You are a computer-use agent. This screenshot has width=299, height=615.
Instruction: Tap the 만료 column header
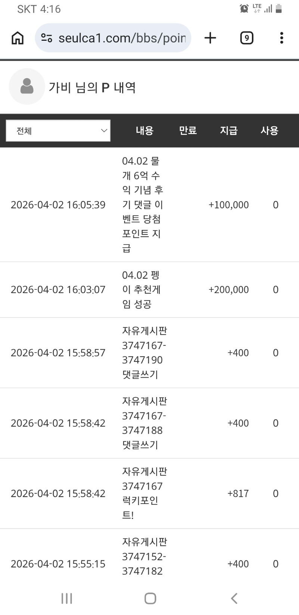coord(188,130)
